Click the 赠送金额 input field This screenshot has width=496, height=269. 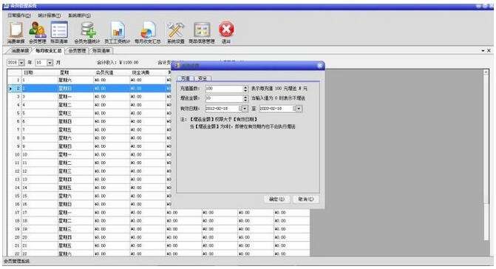[x=224, y=98]
